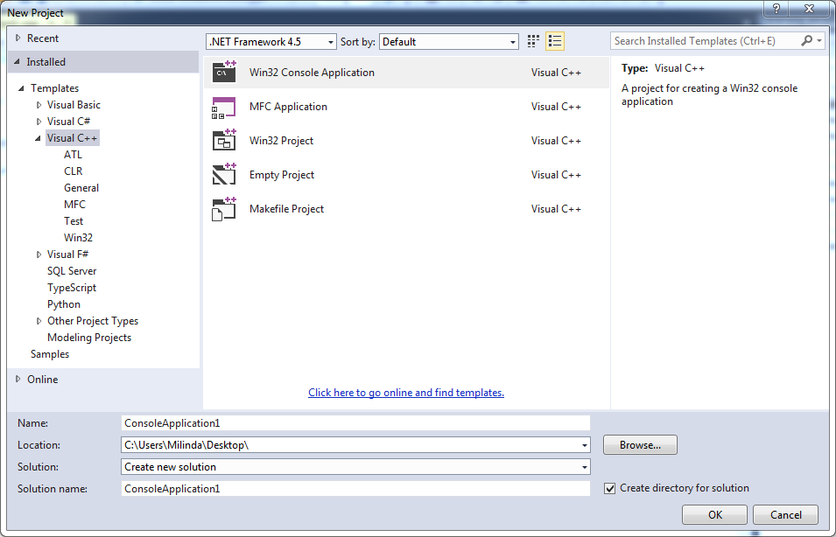Select the ATL category

[73, 155]
